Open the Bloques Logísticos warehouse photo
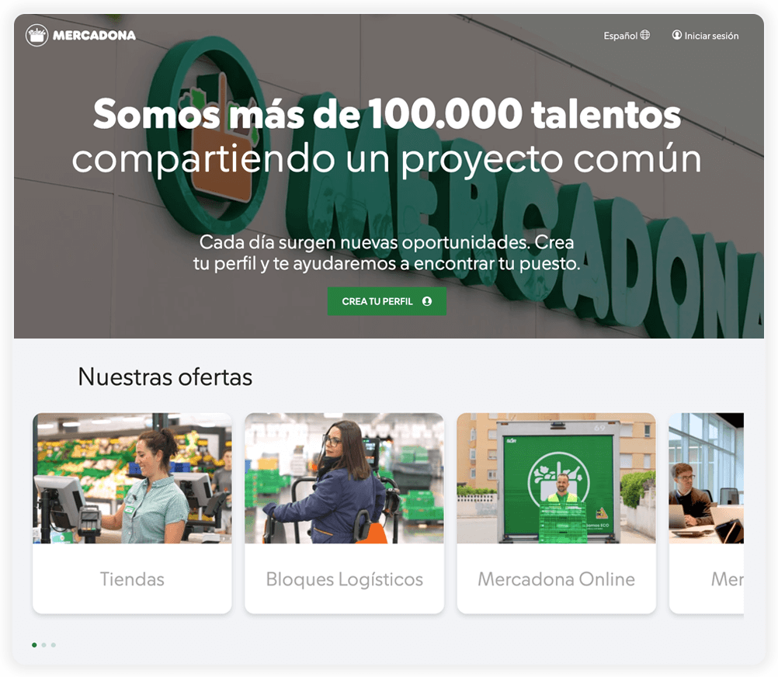This screenshot has width=778, height=677. pyautogui.click(x=344, y=478)
